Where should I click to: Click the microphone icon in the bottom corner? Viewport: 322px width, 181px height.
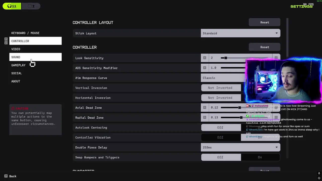319,173
